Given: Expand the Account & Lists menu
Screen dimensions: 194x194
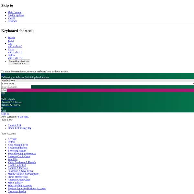Looking at the screenshot, I should click(10, 102).
